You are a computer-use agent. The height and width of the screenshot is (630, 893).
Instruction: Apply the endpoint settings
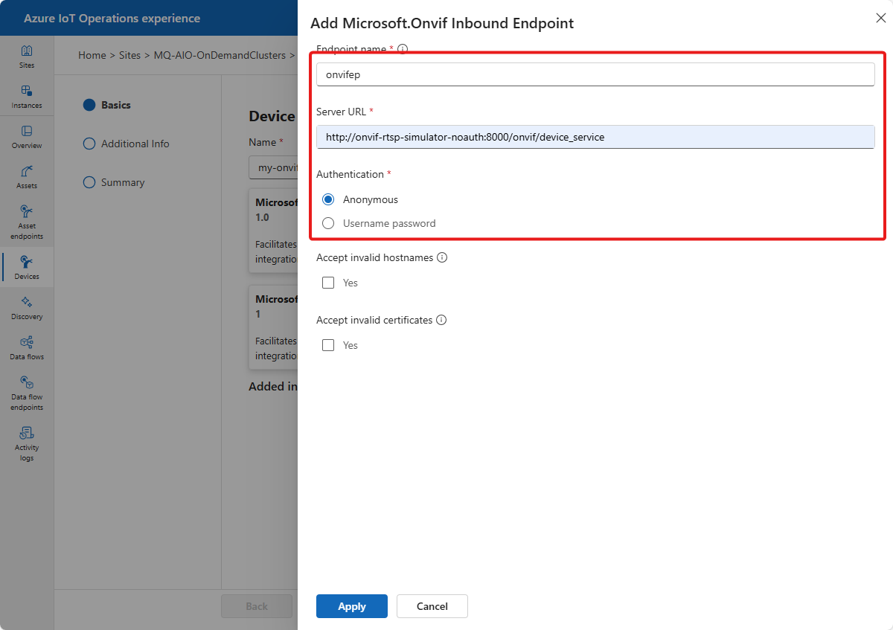tap(352, 606)
